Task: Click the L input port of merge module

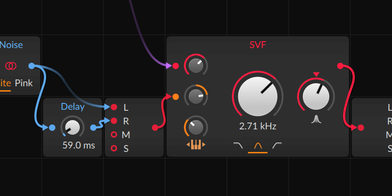Action: click(114, 107)
